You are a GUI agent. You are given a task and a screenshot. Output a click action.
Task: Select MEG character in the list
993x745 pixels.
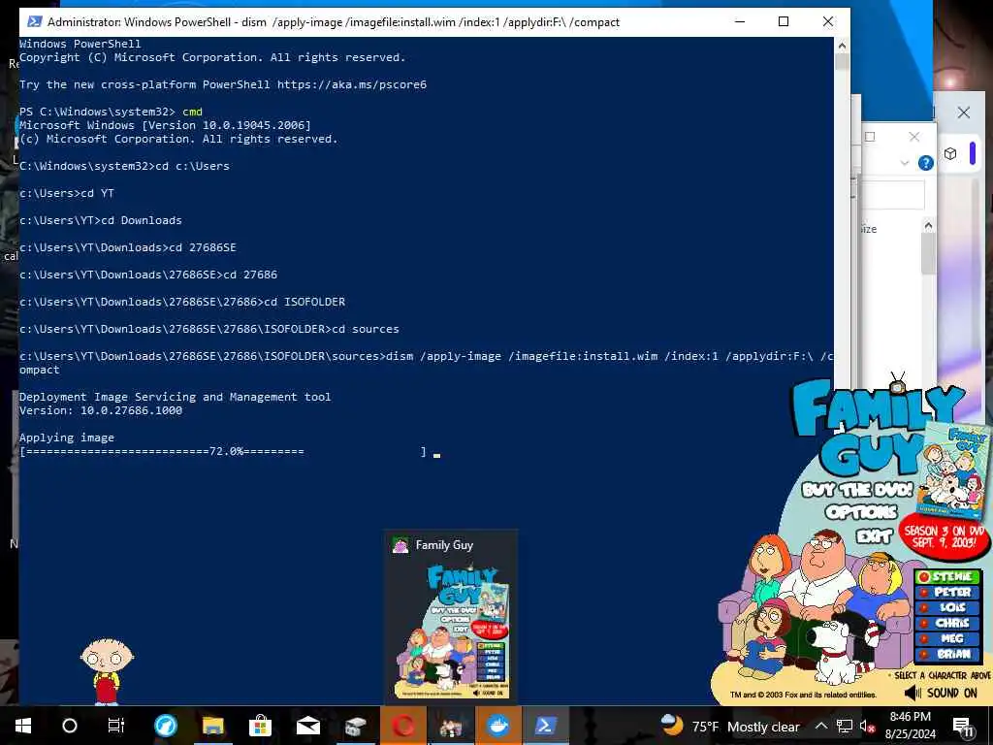[948, 638]
